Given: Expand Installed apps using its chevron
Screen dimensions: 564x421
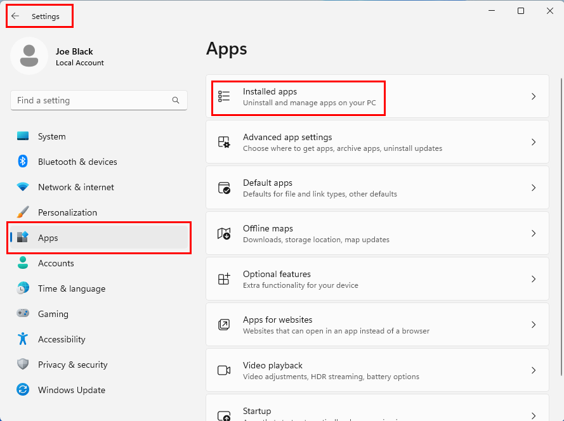Looking at the screenshot, I should pyautogui.click(x=534, y=96).
